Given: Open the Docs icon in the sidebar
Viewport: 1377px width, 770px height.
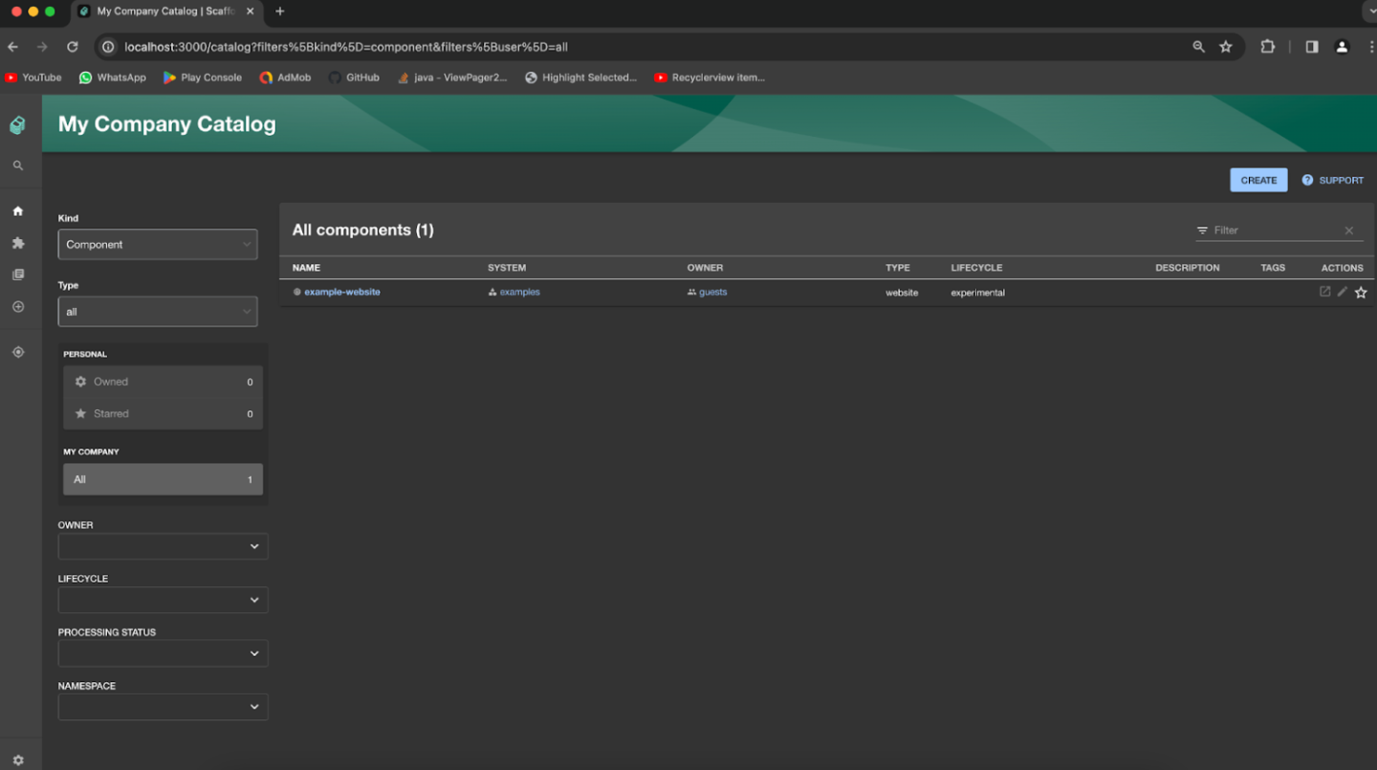Looking at the screenshot, I should pos(18,275).
